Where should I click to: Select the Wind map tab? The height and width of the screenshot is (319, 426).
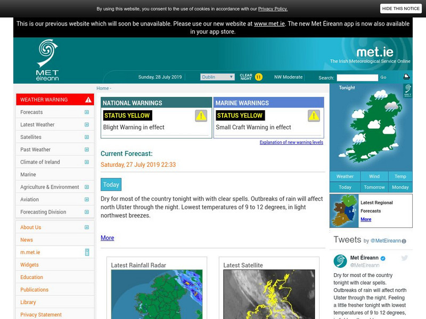pos(374,176)
